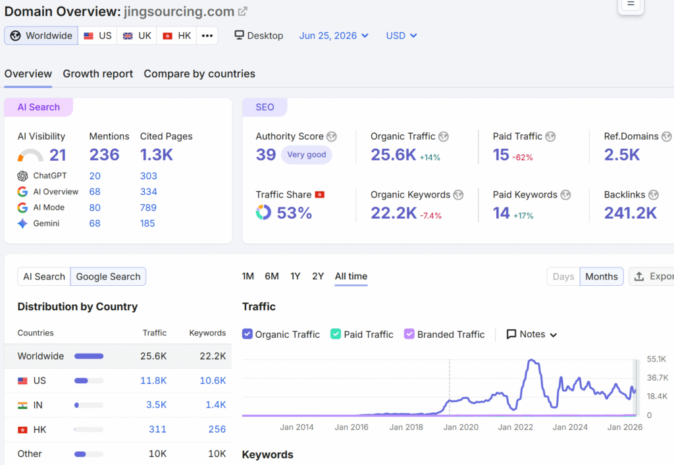Click globe icon next to Backlinks
This screenshot has height=465, width=674.
coord(654,195)
